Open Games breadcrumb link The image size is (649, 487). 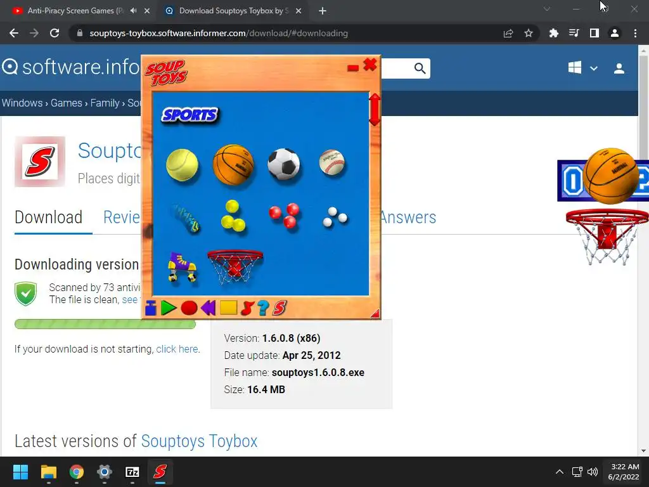[x=66, y=103]
